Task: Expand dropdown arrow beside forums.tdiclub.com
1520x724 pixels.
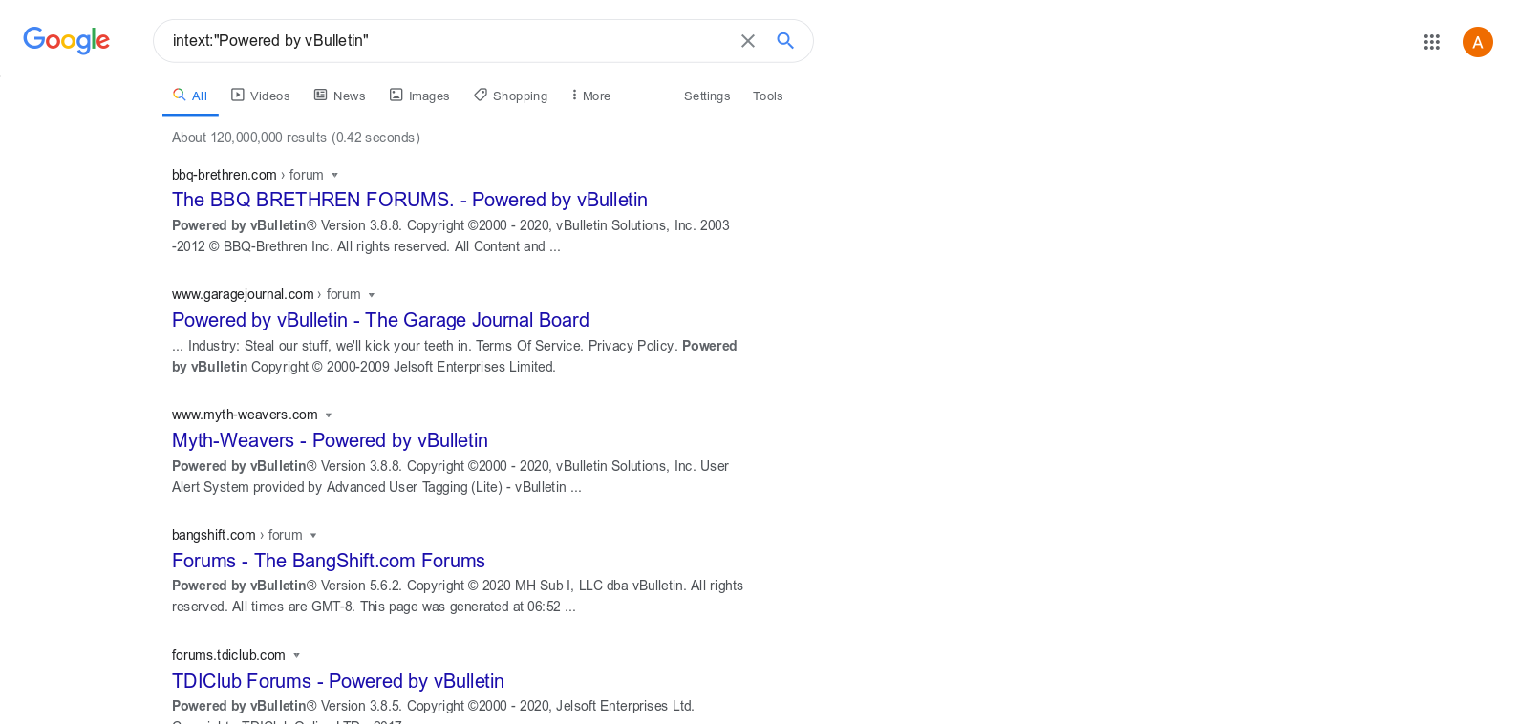Action: 296,655
